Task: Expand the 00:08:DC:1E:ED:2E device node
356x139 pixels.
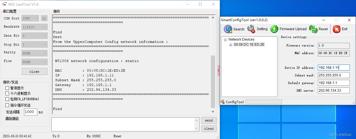Action: tap(231, 45)
